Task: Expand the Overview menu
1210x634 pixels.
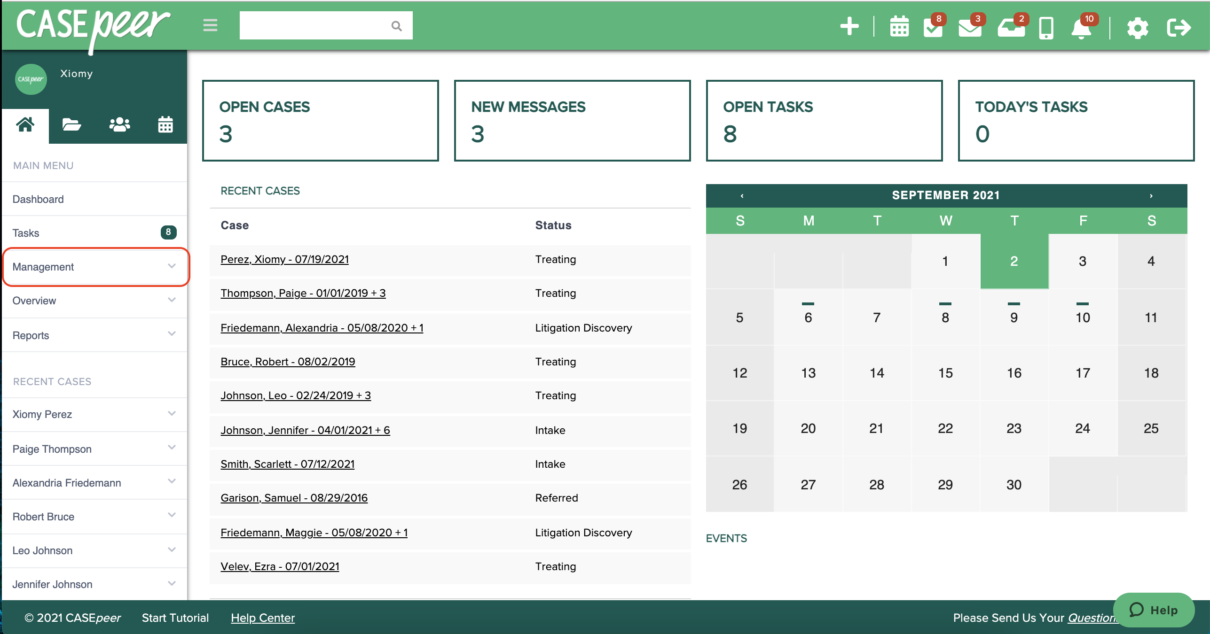Action: click(x=94, y=301)
